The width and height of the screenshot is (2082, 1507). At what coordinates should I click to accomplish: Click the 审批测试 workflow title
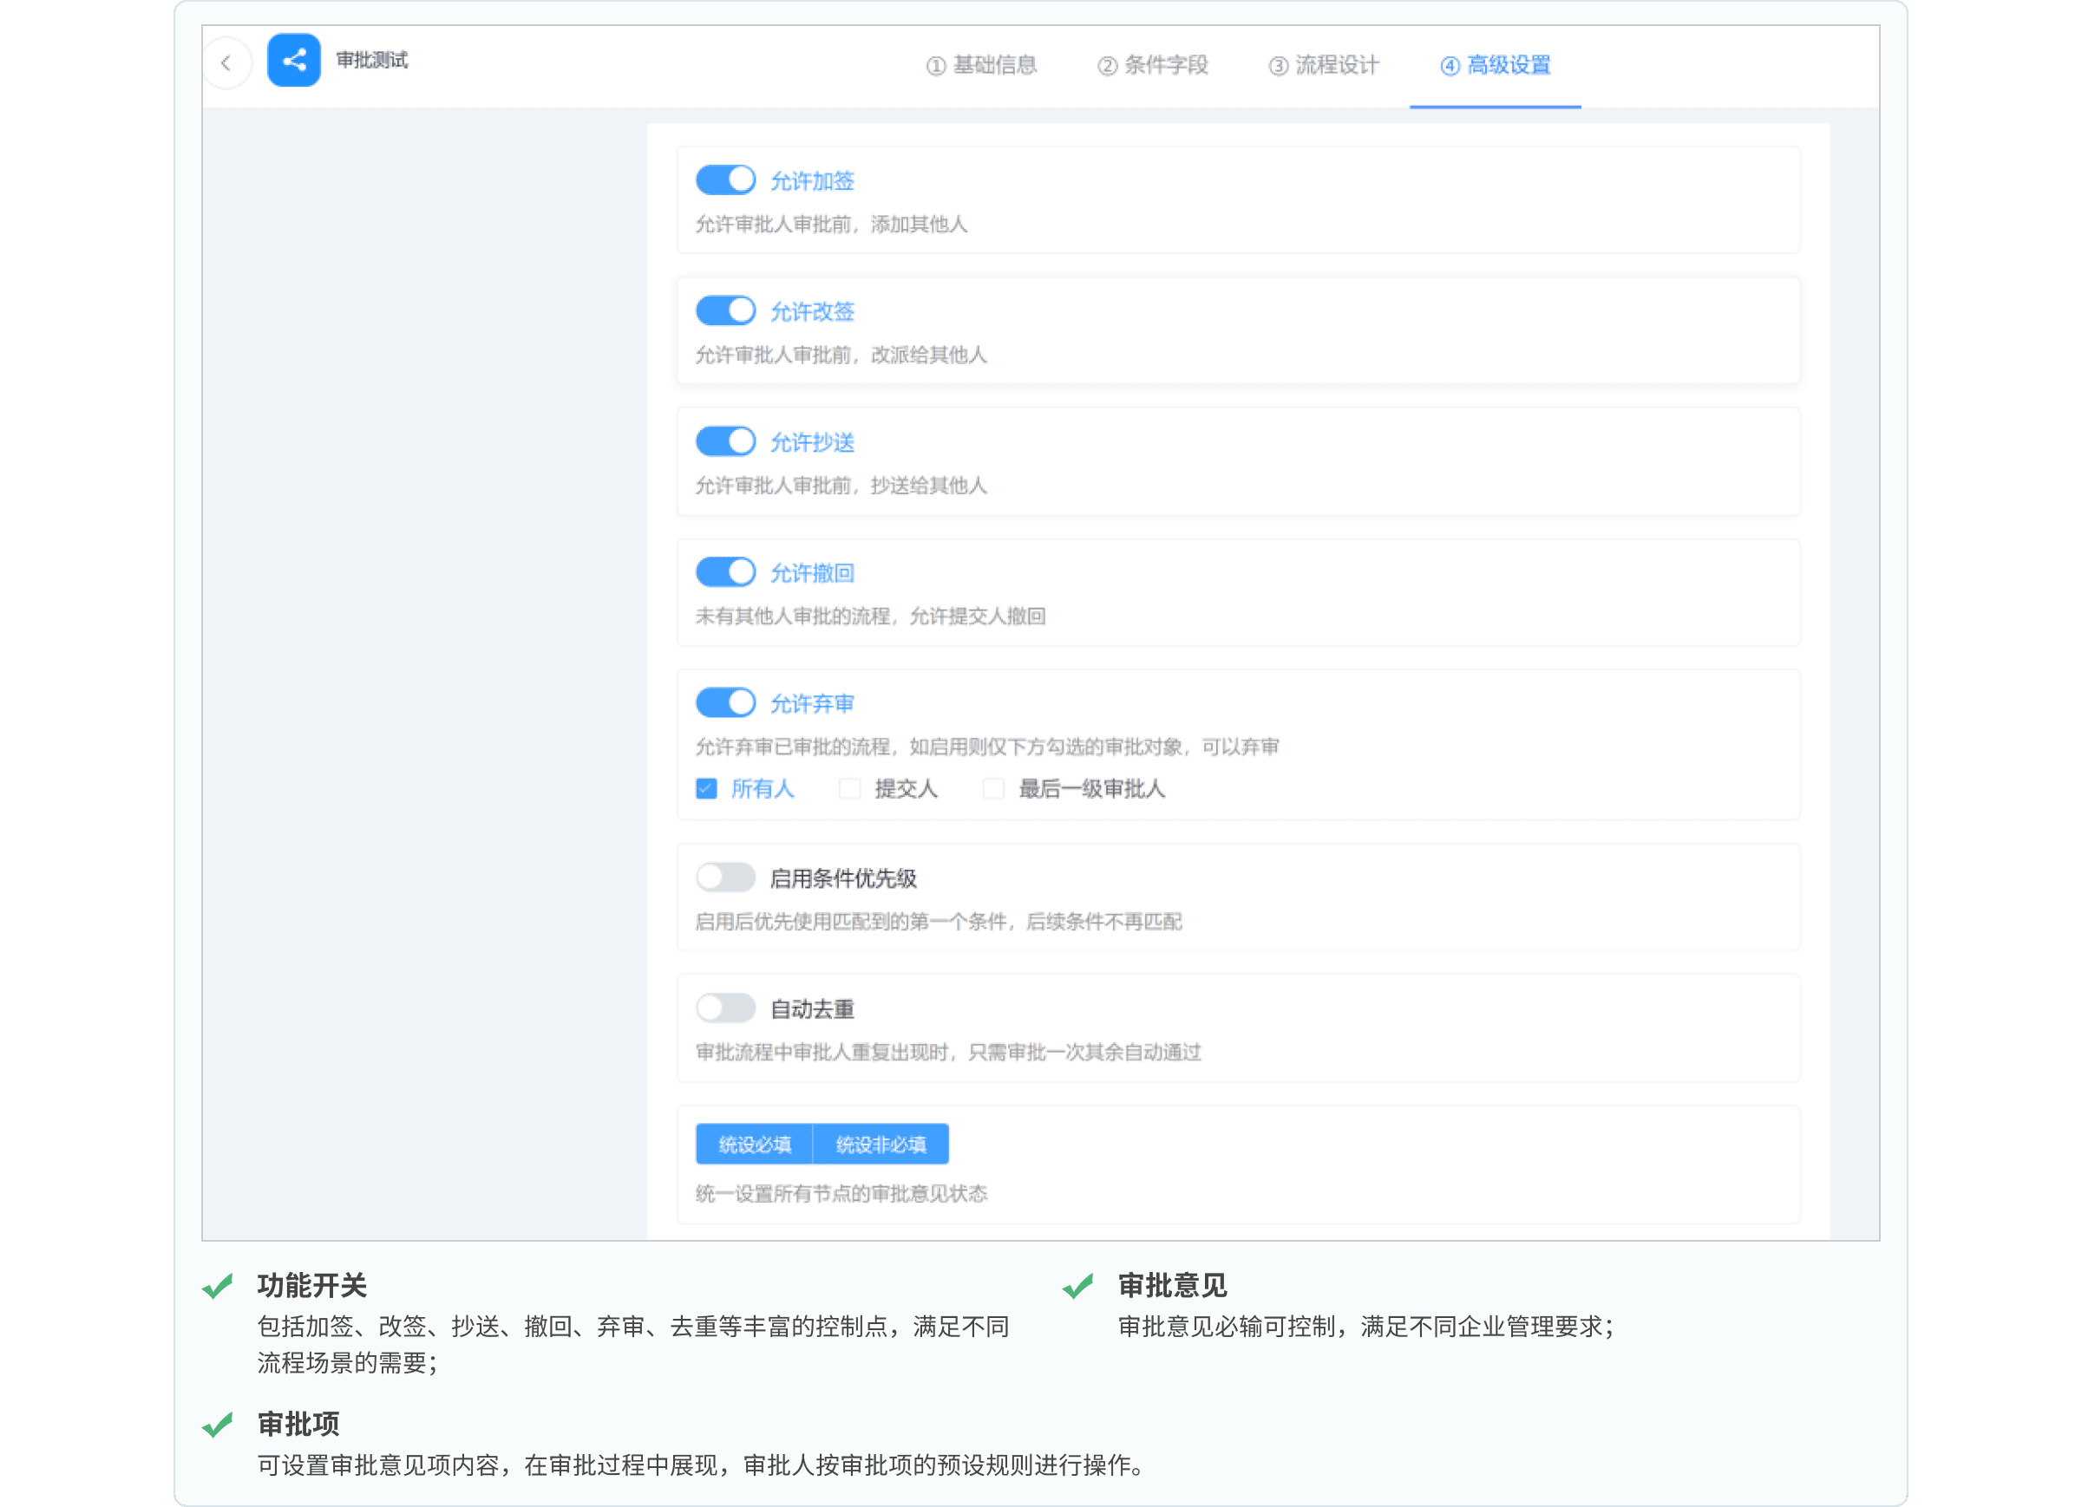coord(372,61)
